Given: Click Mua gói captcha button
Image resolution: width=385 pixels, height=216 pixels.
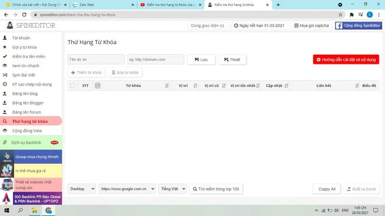Looking at the screenshot, I should 311,26.
